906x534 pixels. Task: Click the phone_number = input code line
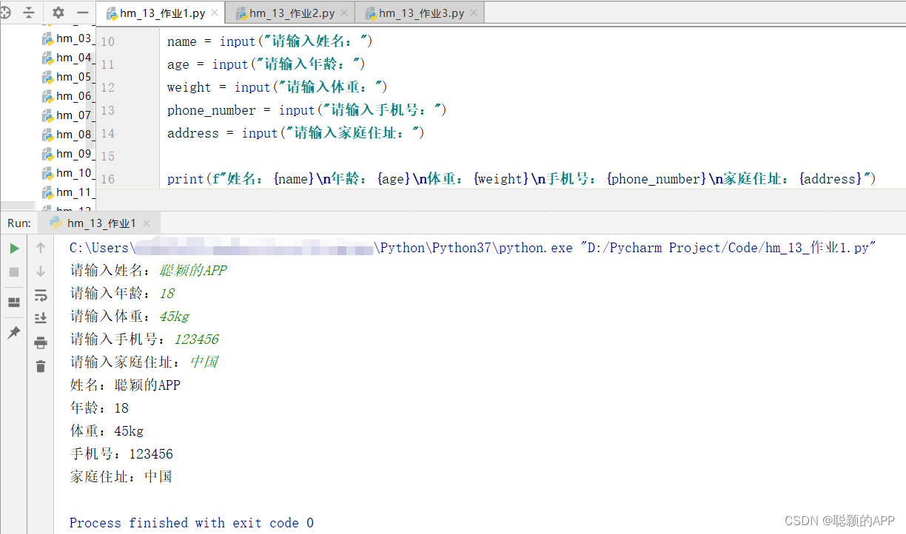[x=307, y=110]
